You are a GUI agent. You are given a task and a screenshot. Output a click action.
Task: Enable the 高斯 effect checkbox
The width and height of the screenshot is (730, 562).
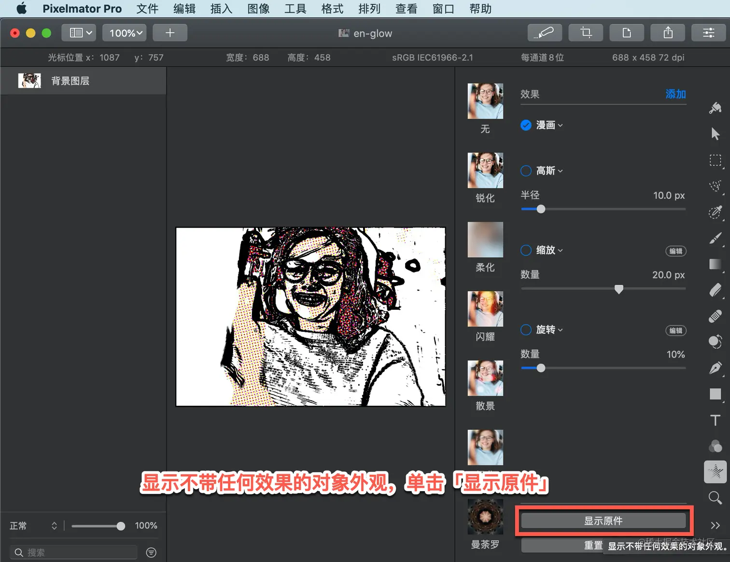tap(526, 171)
